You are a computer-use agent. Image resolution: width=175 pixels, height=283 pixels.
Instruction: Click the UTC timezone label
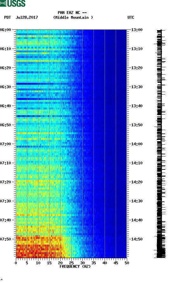pos(131,17)
